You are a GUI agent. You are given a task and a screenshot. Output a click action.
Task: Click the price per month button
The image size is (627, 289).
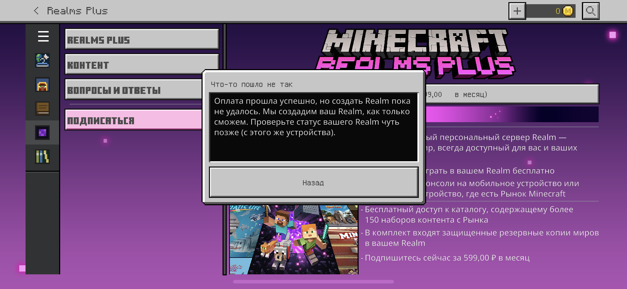[x=512, y=94]
